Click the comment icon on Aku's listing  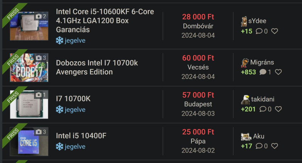point(259,146)
